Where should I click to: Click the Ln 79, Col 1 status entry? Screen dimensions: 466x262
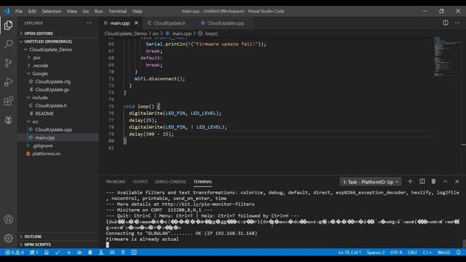tap(349, 253)
